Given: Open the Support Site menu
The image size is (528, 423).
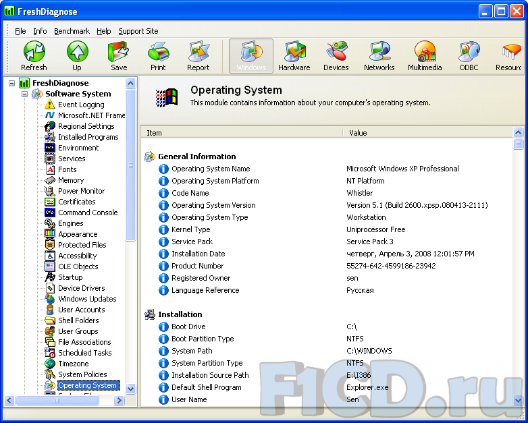Looking at the screenshot, I should point(138,31).
